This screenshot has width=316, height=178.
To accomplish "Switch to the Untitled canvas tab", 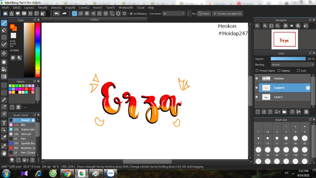I will pyautogui.click(x=94, y=20).
